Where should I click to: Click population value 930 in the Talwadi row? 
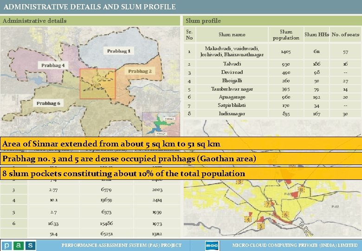286,64
